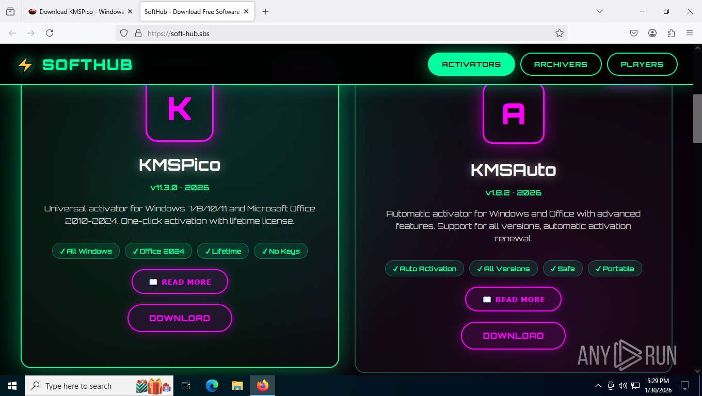Click the Safe tag
Screen dimensions: 702x396
[563, 269]
